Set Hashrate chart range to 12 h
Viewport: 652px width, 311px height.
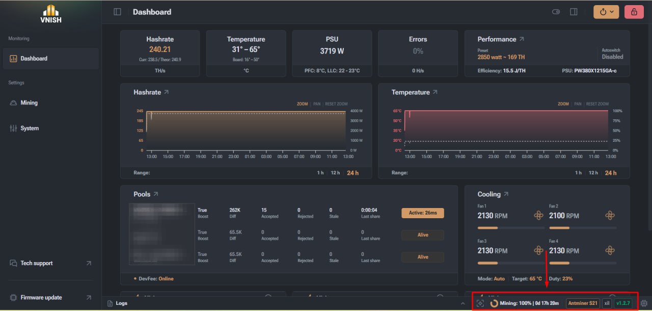[336, 173]
